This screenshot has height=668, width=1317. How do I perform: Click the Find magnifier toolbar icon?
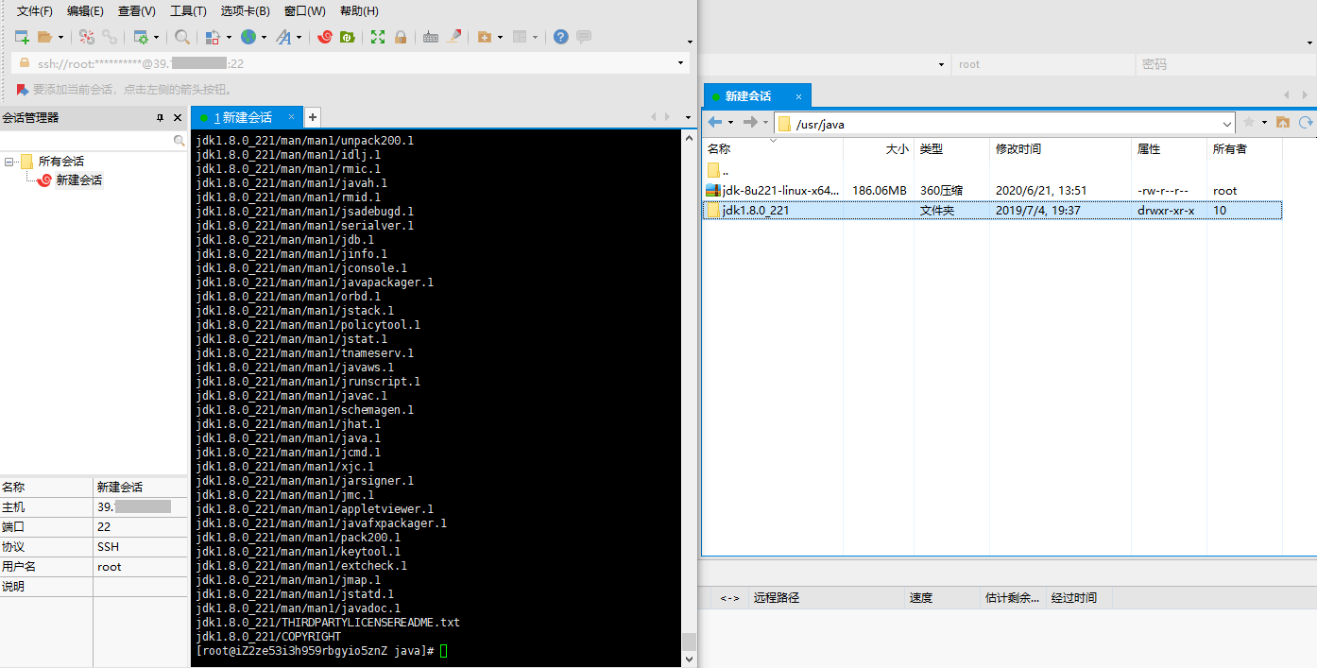(x=181, y=37)
